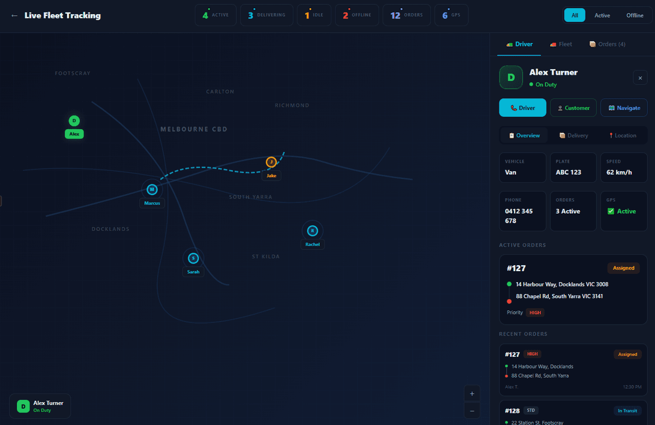
Task: Click the back arrow beside Live Fleet Tracking
Action: tap(14, 16)
